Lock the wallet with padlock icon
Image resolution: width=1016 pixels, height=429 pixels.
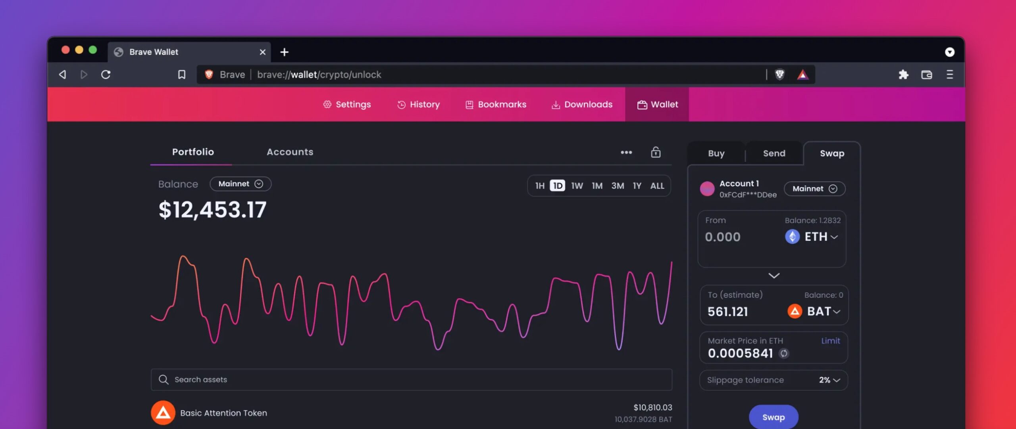(656, 152)
